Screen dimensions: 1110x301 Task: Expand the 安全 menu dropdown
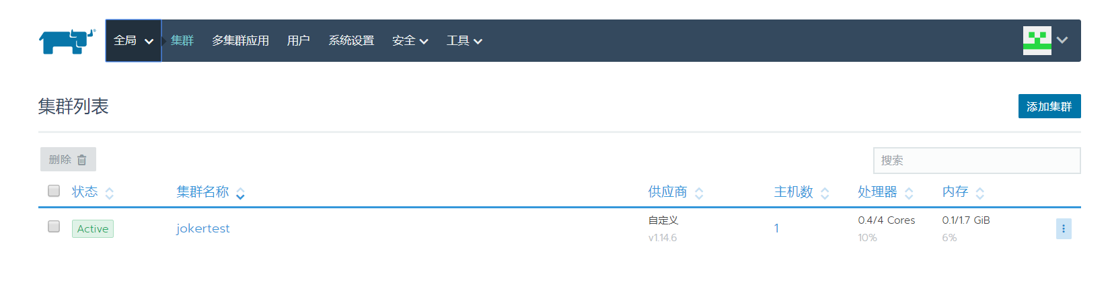click(410, 41)
